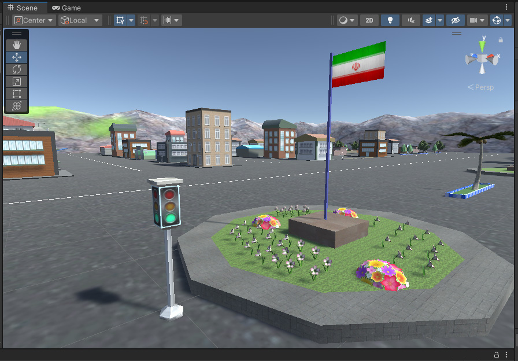Open the shading draw mode dropdown
The image size is (518, 361).
click(347, 20)
